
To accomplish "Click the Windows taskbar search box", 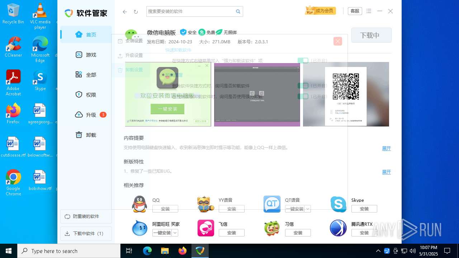I will point(69,251).
